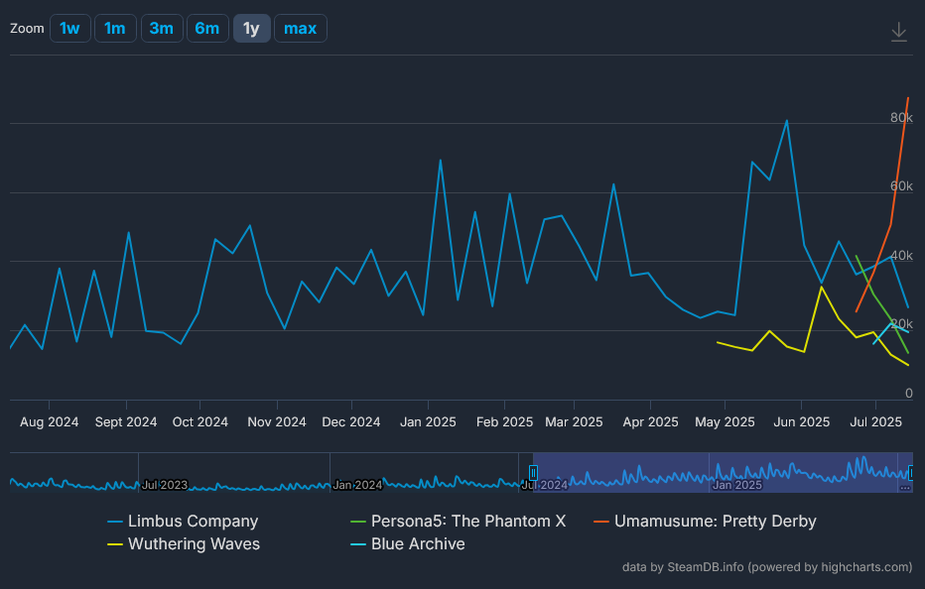The width and height of the screenshot is (925, 589).
Task: Click Limbus Company peak near Jun 2025
Action: (786, 121)
